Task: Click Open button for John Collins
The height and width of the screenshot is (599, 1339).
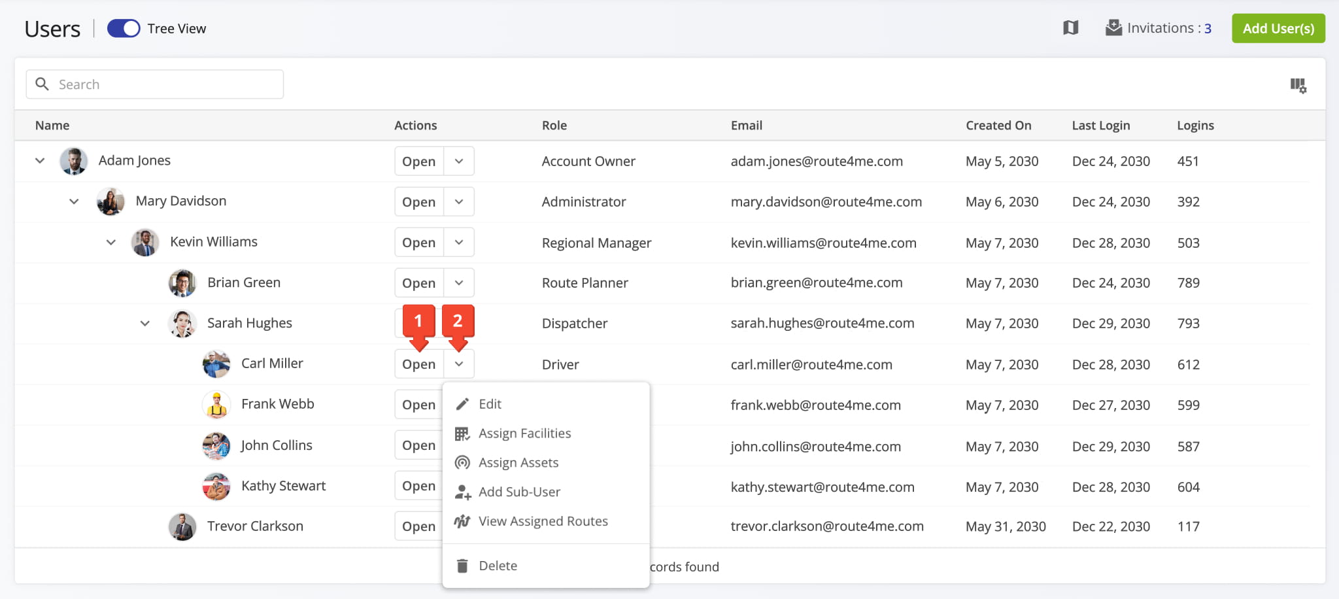Action: [x=419, y=445]
